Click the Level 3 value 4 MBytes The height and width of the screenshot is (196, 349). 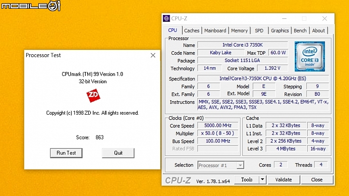(286, 149)
